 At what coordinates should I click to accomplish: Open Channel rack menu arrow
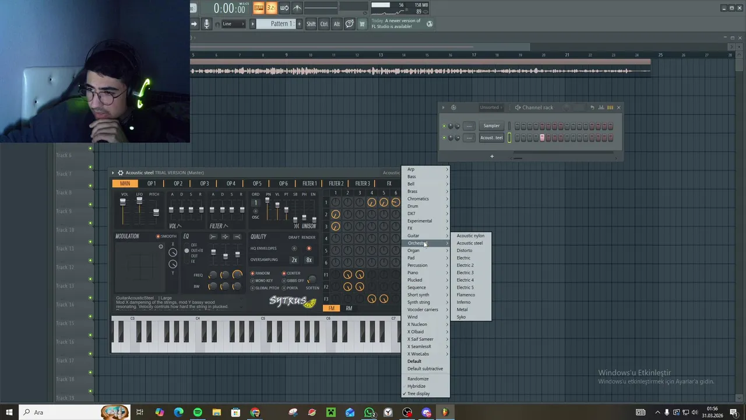(x=443, y=107)
